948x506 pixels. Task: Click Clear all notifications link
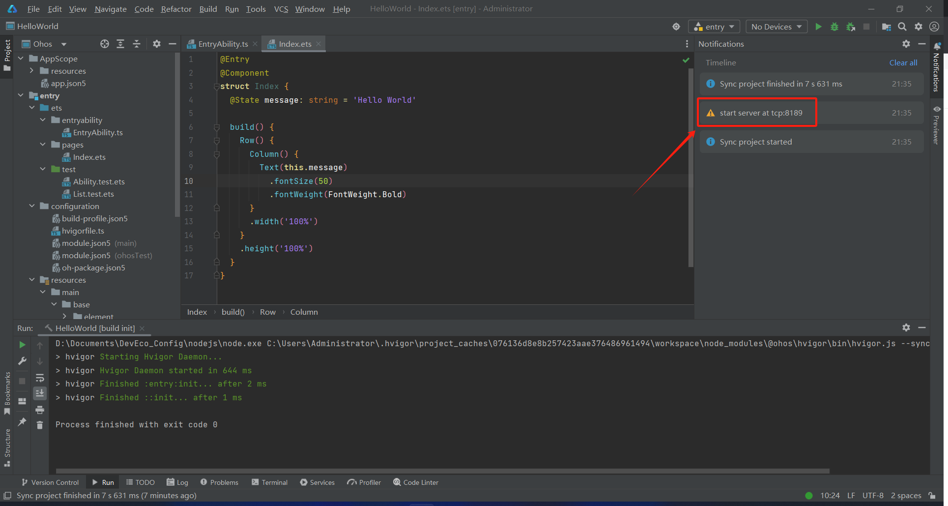pyautogui.click(x=903, y=62)
